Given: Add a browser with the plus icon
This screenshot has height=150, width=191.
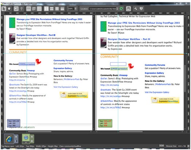Looking at the screenshot, I should click(x=32, y=141).
